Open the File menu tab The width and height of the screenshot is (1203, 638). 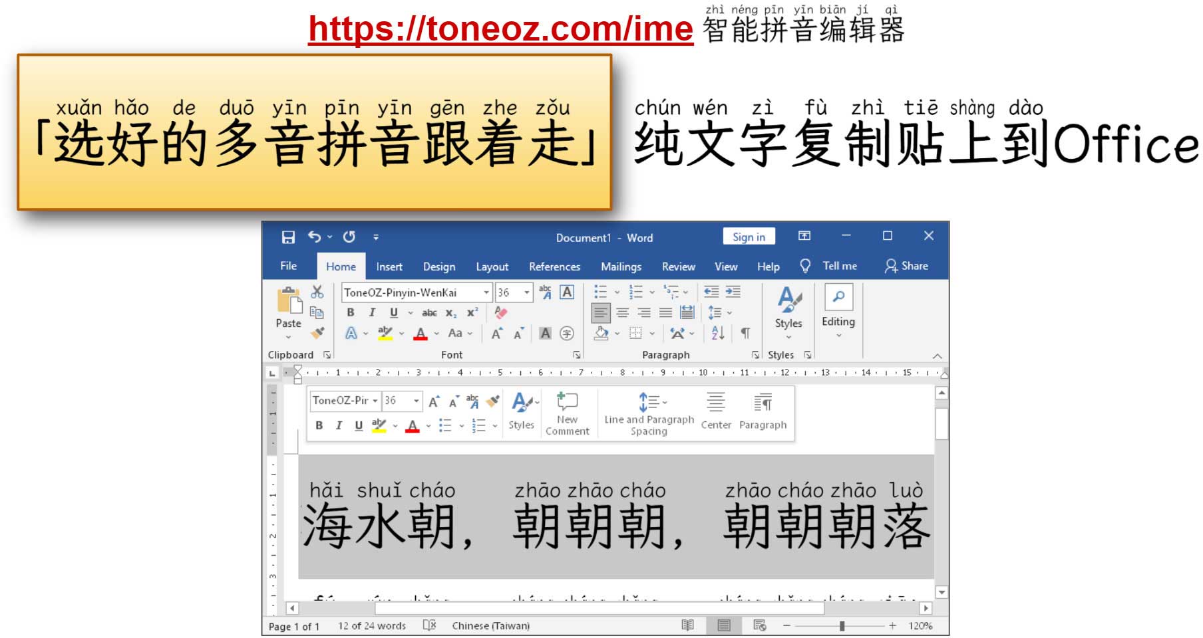click(x=288, y=266)
